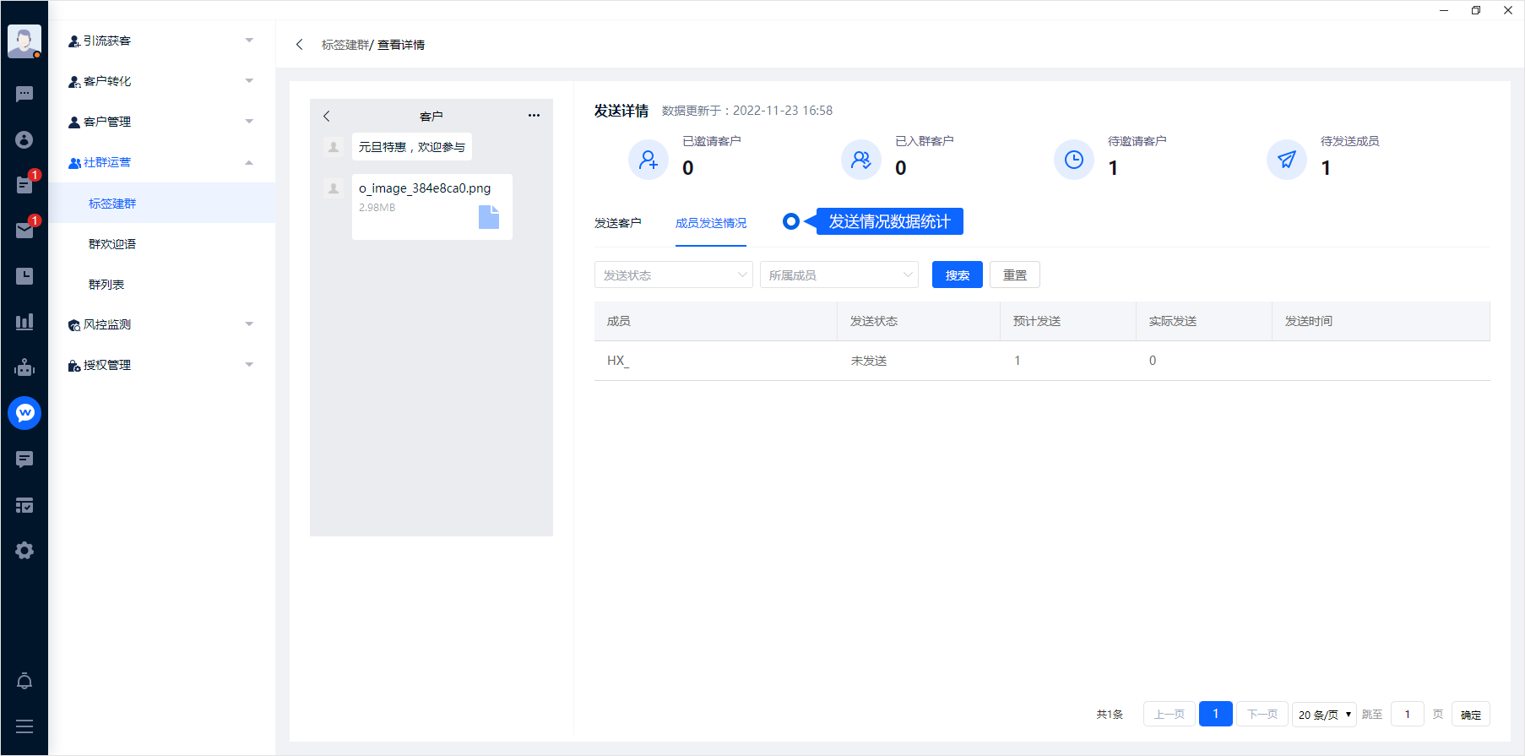Open the robot icon in left rail
This screenshot has height=756, width=1525.
24,367
